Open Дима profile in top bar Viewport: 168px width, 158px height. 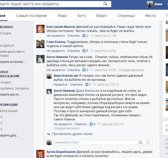pos(155,4)
